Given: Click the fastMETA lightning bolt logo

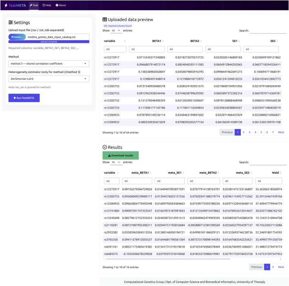Looking at the screenshot, I should [6, 5].
